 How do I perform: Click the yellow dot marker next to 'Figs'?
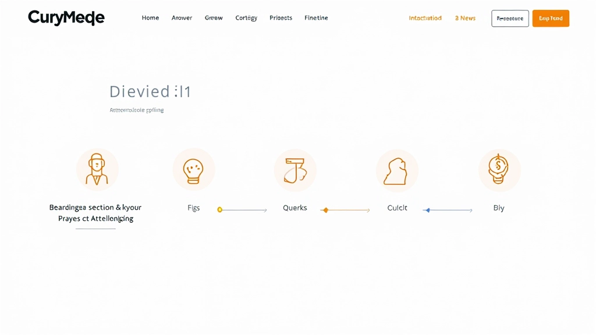[x=220, y=209]
